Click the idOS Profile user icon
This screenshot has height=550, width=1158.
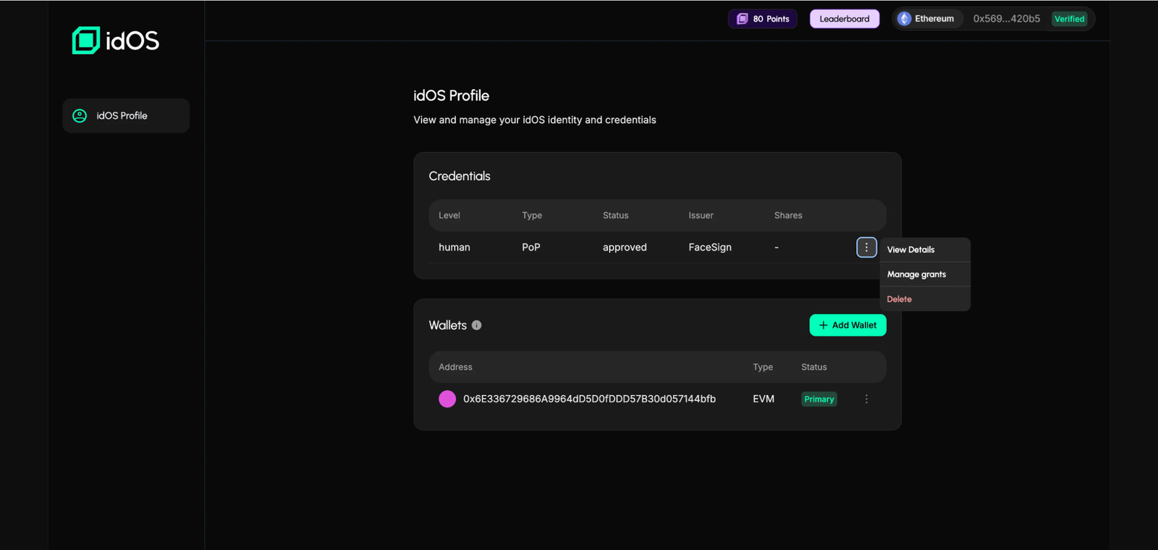(x=80, y=116)
